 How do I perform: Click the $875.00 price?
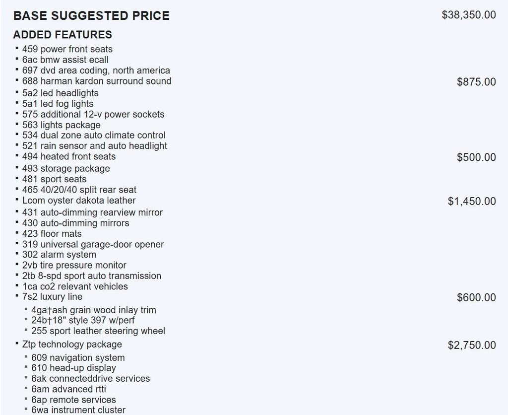476,82
